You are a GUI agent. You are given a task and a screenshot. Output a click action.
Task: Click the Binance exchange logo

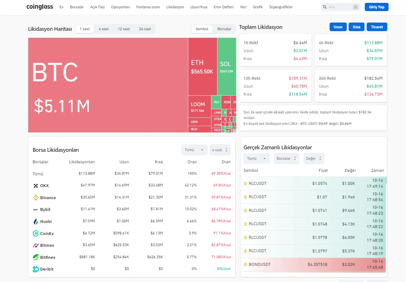click(x=35, y=198)
